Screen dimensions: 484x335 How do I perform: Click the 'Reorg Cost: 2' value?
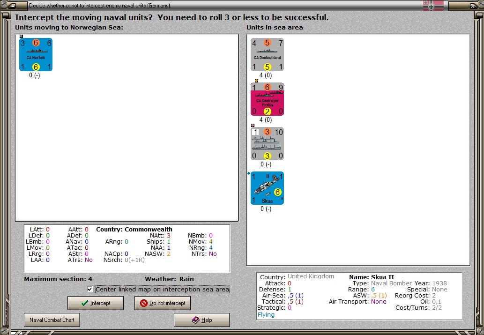click(x=416, y=296)
